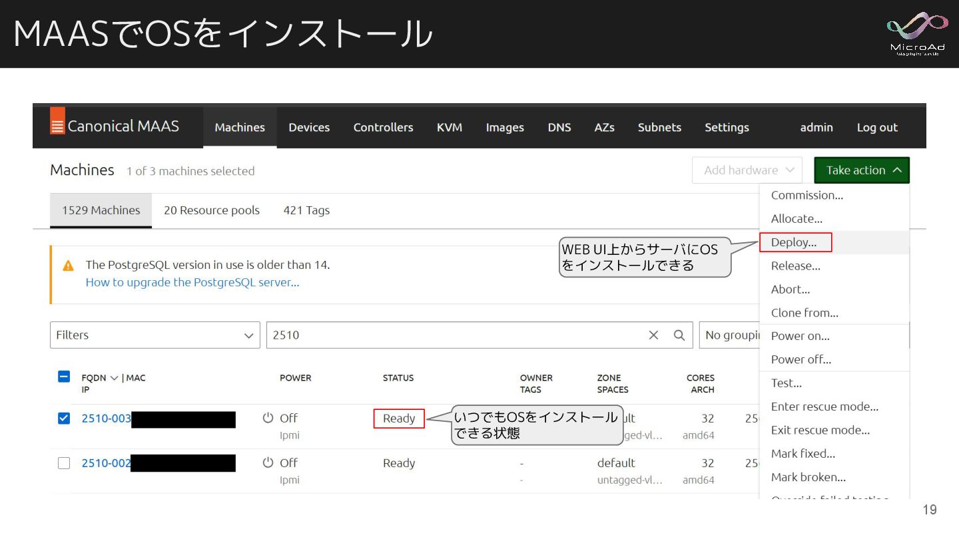This screenshot has width=959, height=539.
Task: Switch to 20 Resource pools tab
Action: [x=212, y=210]
